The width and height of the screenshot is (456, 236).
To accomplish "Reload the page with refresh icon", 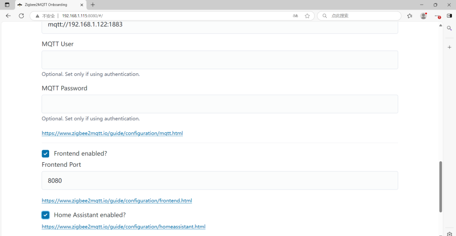I will point(21,16).
